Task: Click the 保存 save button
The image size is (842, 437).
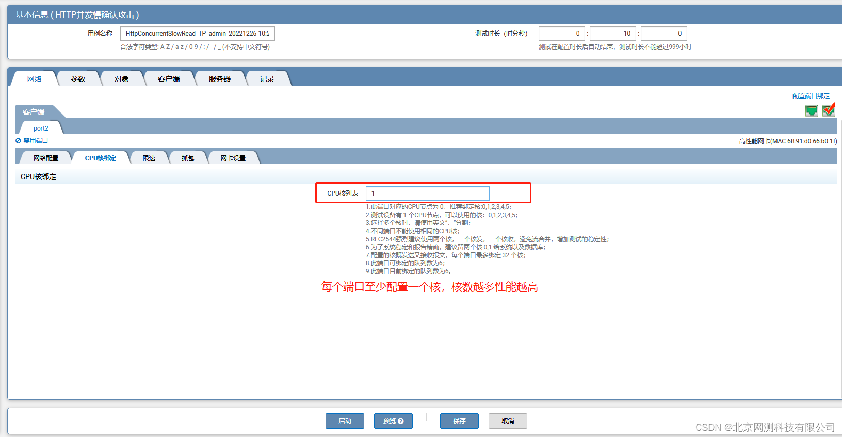Action: [x=459, y=421]
